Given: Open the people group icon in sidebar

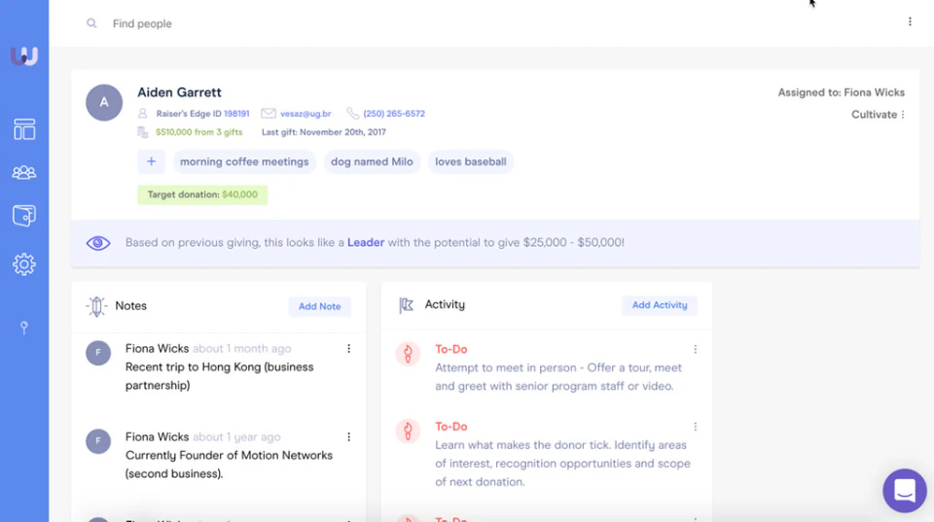Looking at the screenshot, I should (x=23, y=173).
